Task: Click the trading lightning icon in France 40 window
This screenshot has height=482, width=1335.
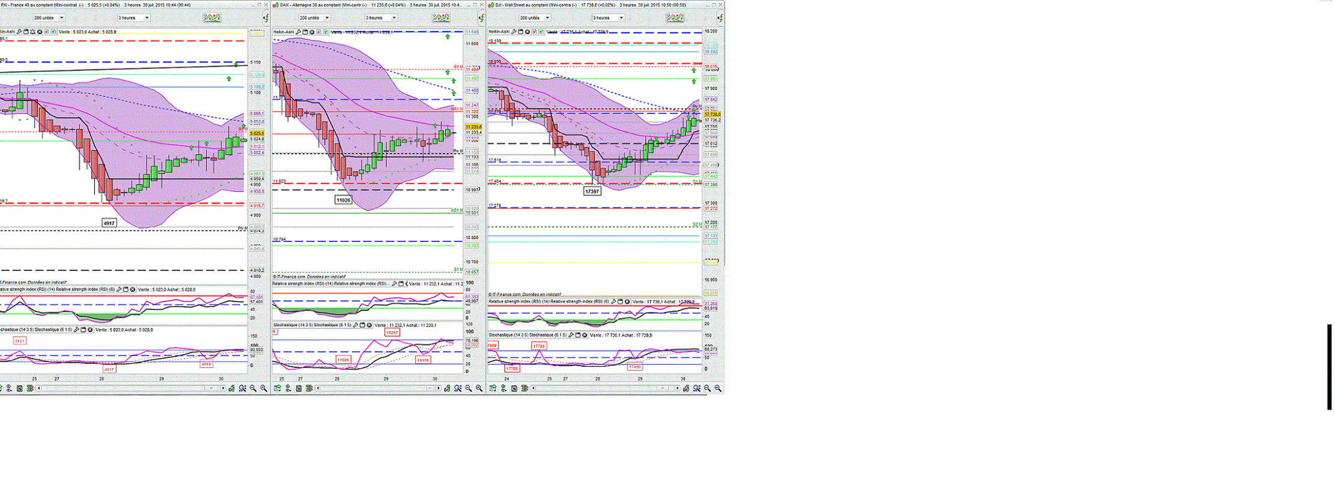Action: pyautogui.click(x=265, y=18)
